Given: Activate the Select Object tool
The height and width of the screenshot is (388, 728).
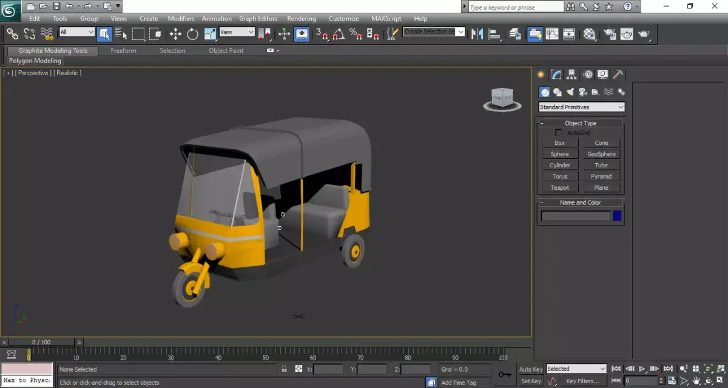Looking at the screenshot, I should 104,33.
